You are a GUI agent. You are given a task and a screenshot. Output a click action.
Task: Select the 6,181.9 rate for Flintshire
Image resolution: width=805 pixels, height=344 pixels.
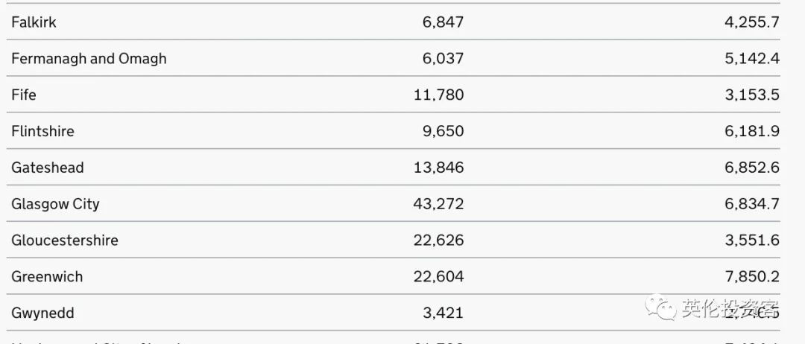751,132
